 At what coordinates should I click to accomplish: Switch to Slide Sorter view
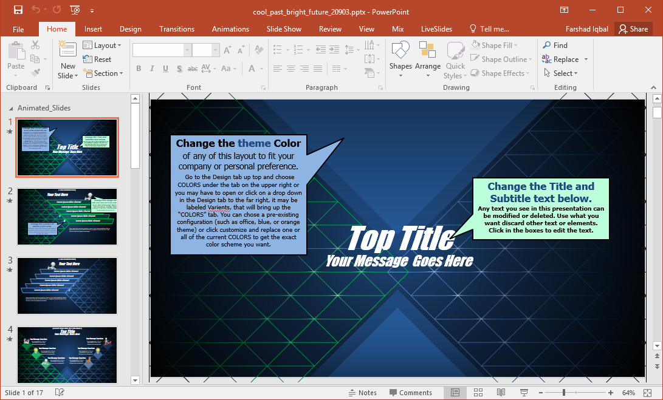coord(478,393)
